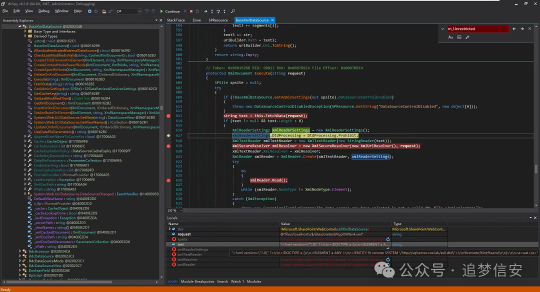Open the Window menu
Screen dimensions: 540x292
click(x=61, y=11)
